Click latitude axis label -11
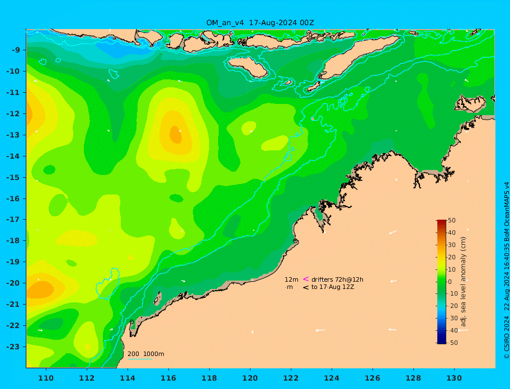510x389 pixels. pos(13,93)
